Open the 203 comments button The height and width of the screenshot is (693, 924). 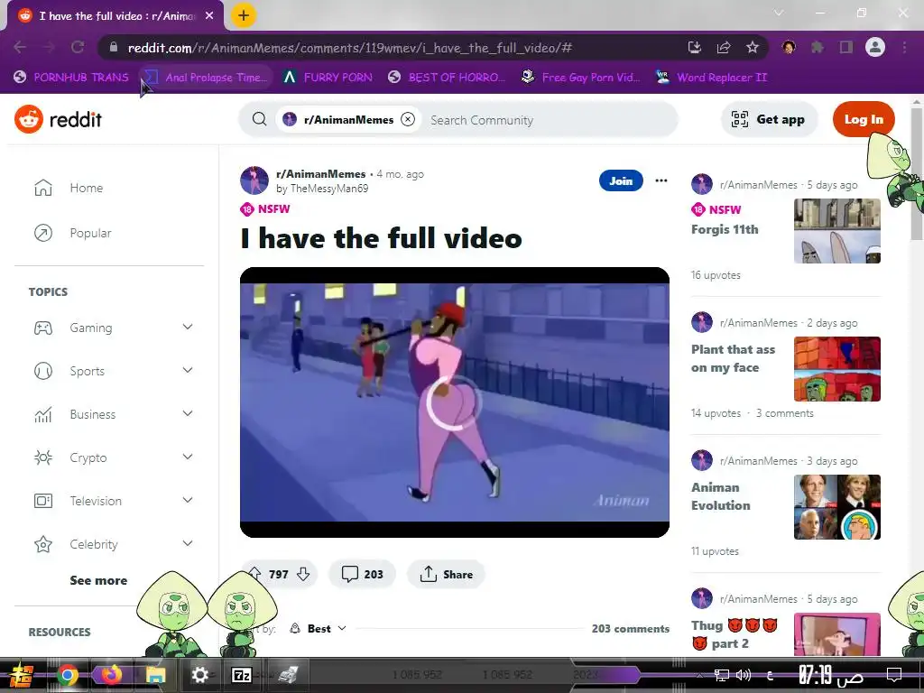click(362, 574)
